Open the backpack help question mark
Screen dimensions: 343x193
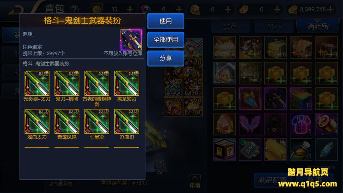[74, 9]
